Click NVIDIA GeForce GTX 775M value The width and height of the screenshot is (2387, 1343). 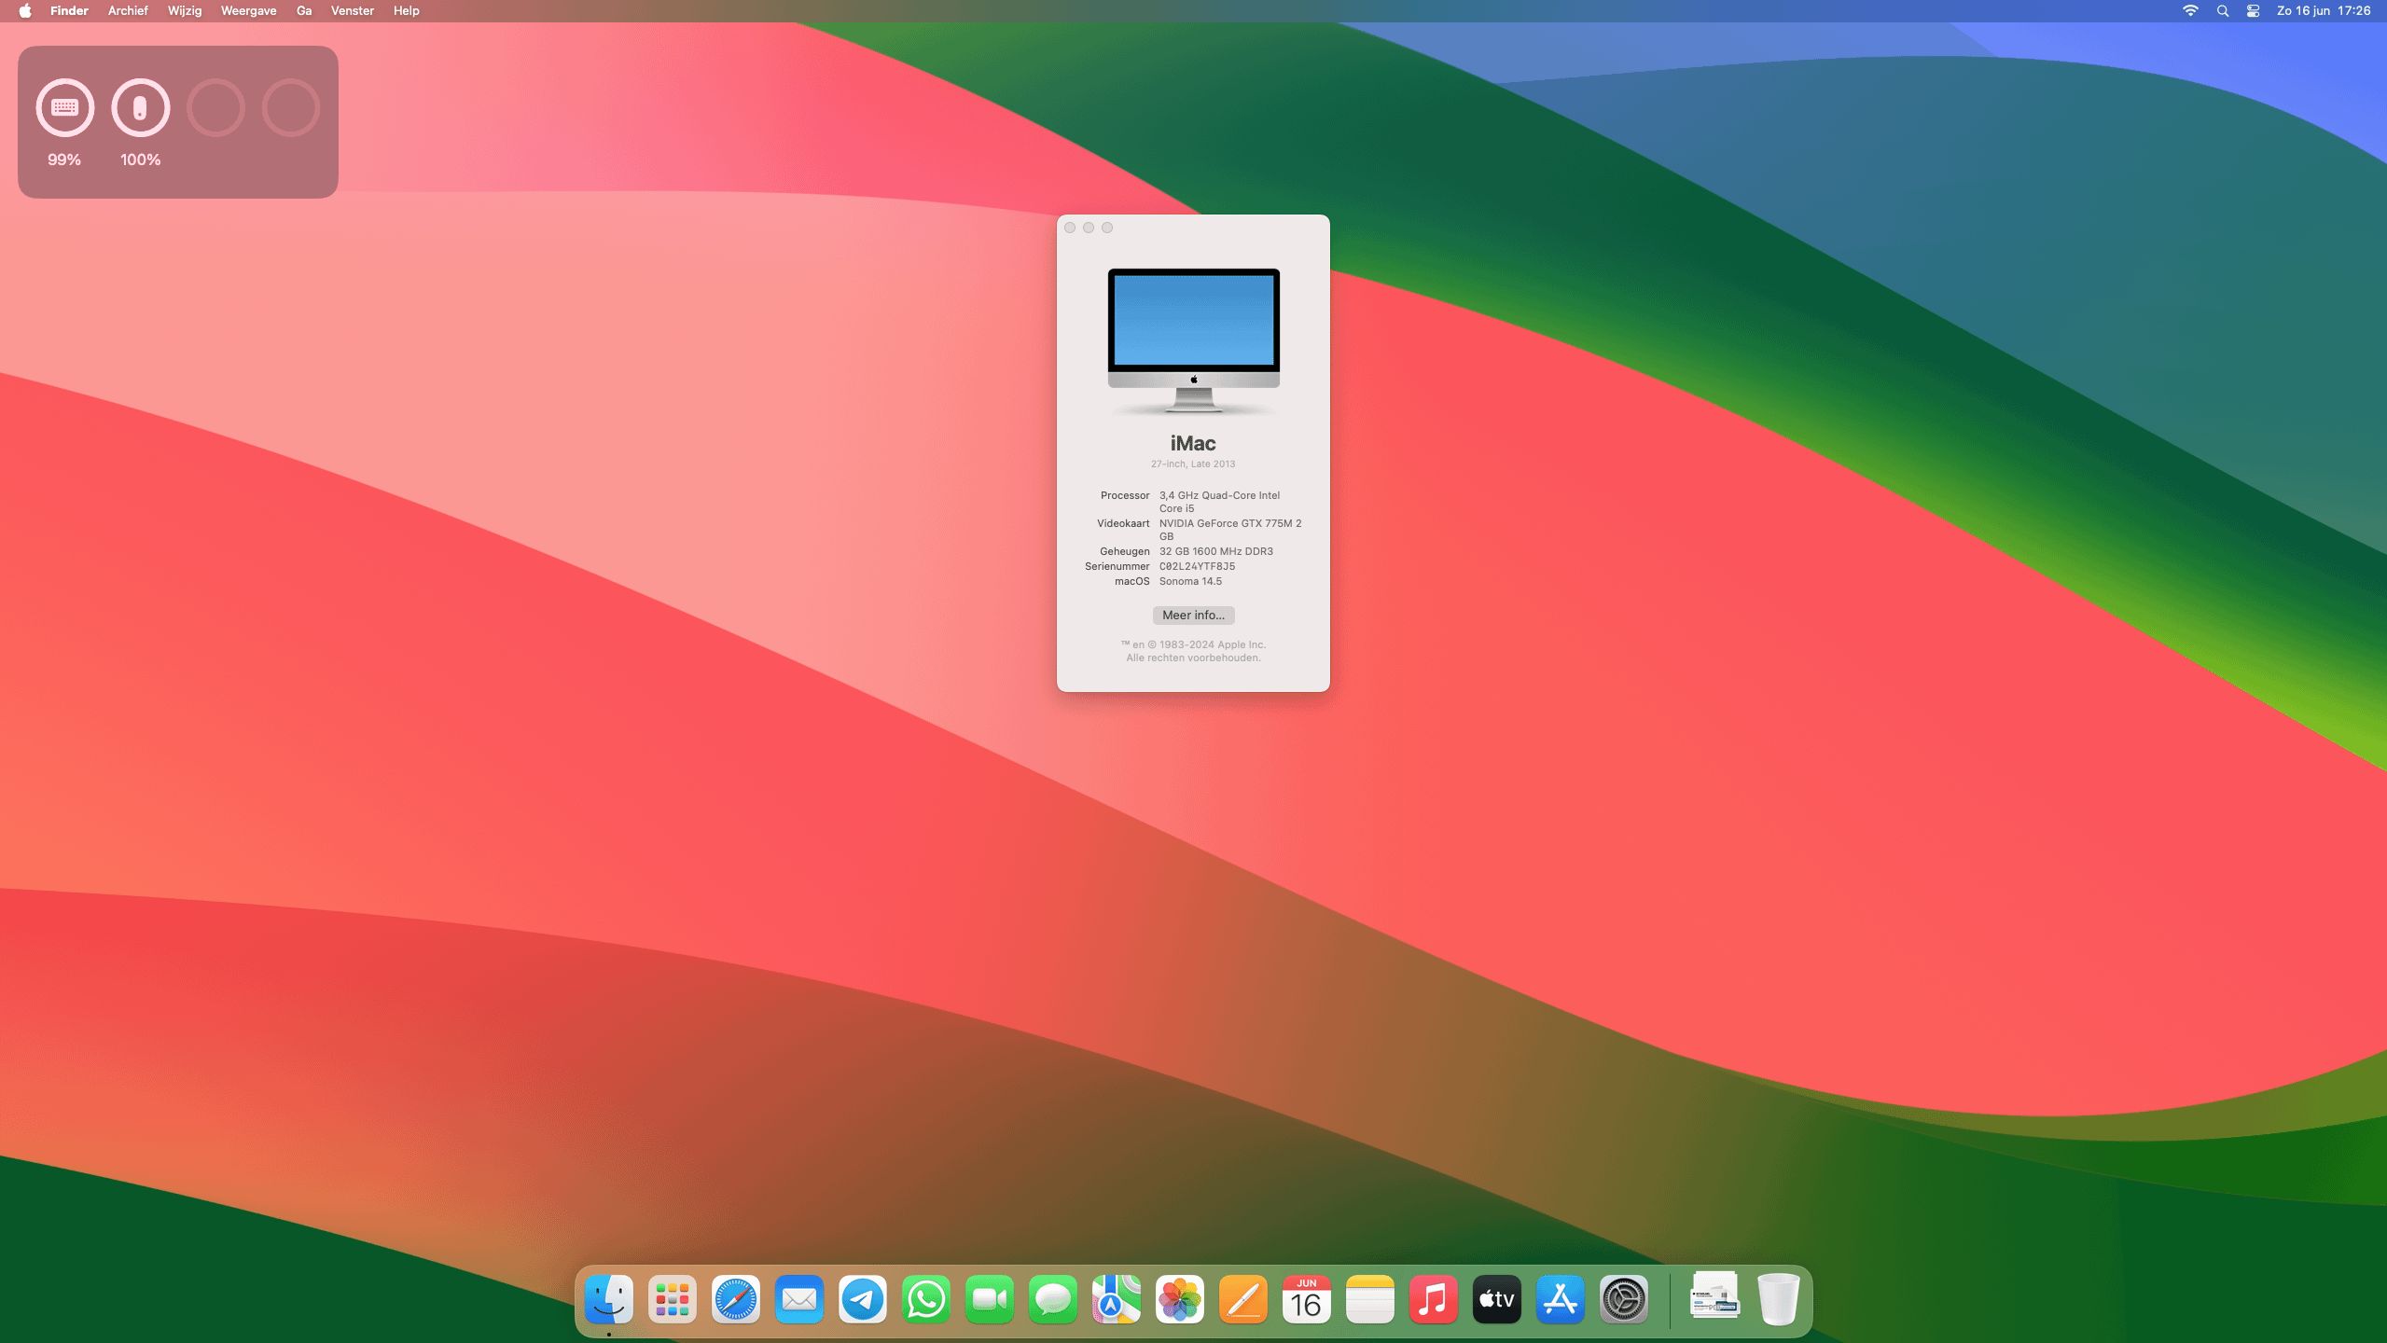[x=1230, y=530]
